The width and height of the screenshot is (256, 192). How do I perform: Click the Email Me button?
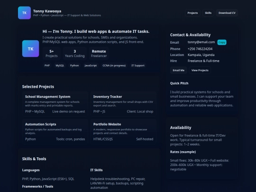[x=178, y=70]
